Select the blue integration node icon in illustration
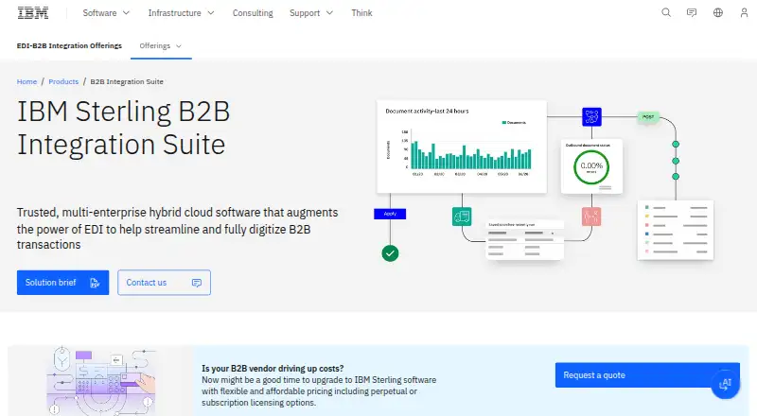This screenshot has height=416, width=757. pyautogui.click(x=591, y=117)
